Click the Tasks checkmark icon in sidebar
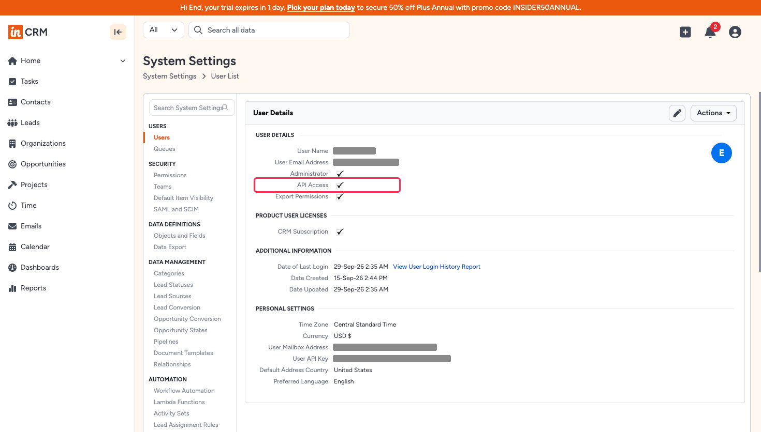 [12, 82]
